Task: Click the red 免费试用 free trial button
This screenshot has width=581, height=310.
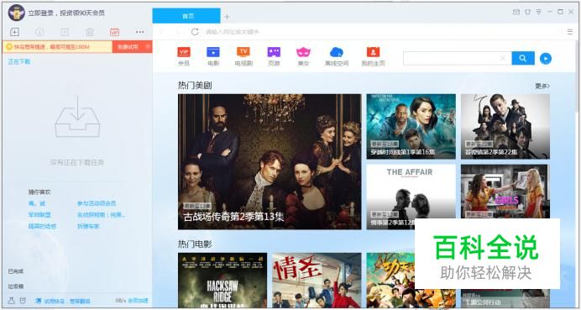Action: pos(128,47)
